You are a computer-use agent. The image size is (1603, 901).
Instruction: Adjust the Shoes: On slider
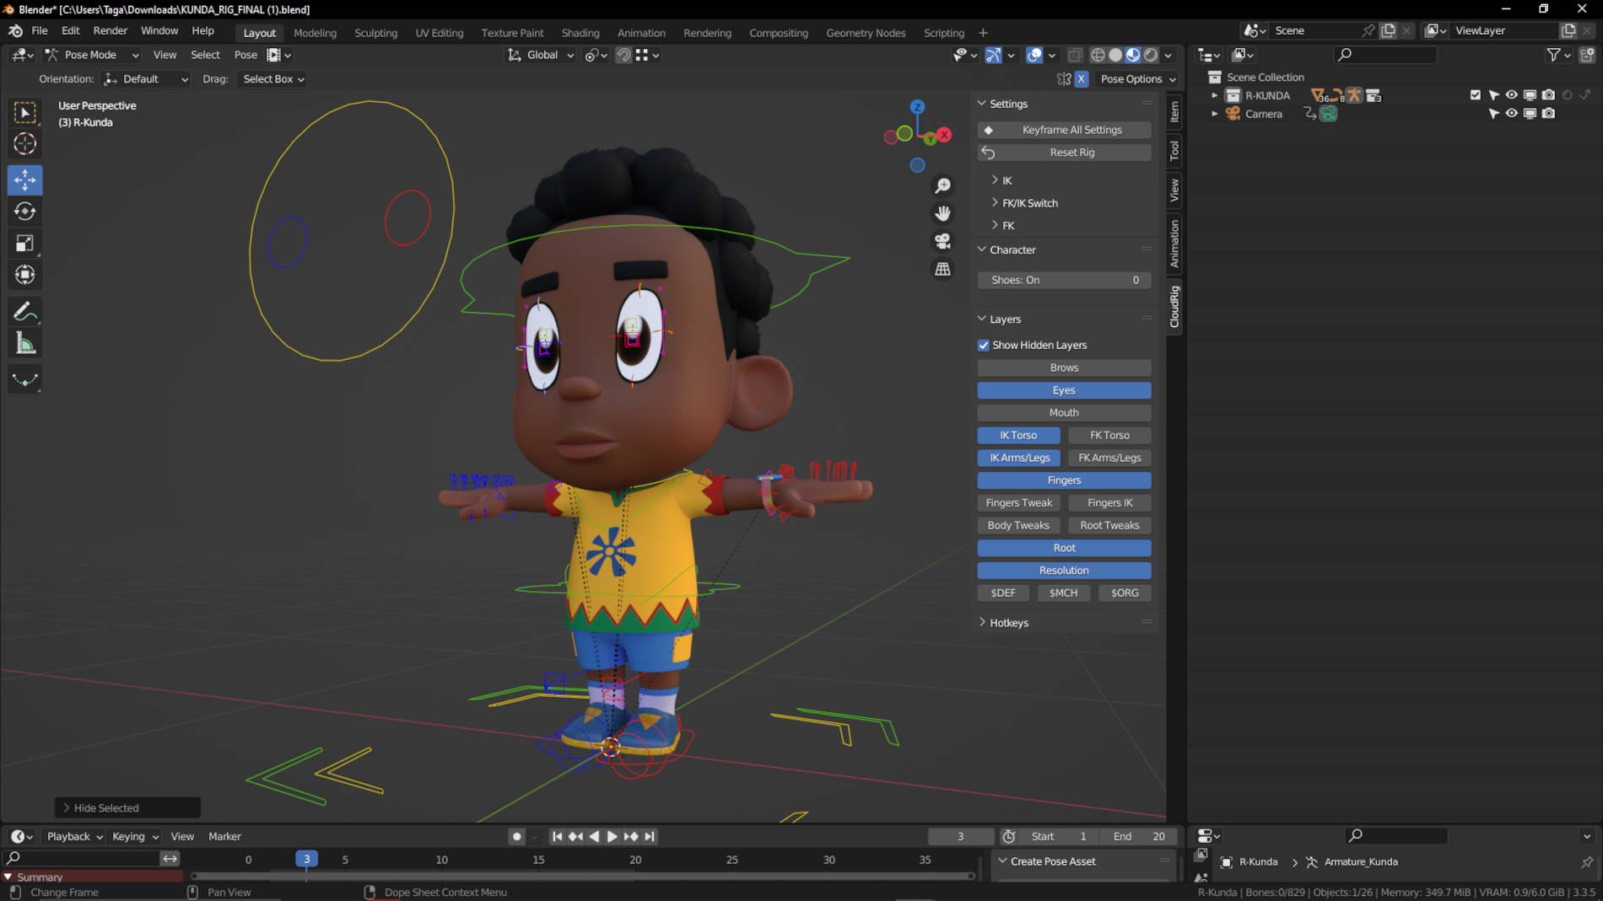click(1063, 280)
